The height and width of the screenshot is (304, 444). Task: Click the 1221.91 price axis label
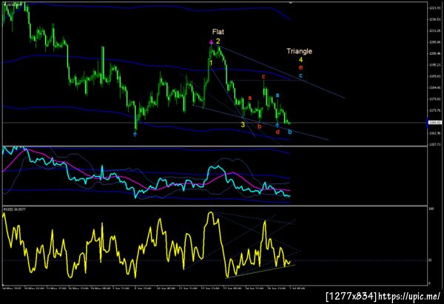pos(435,8)
